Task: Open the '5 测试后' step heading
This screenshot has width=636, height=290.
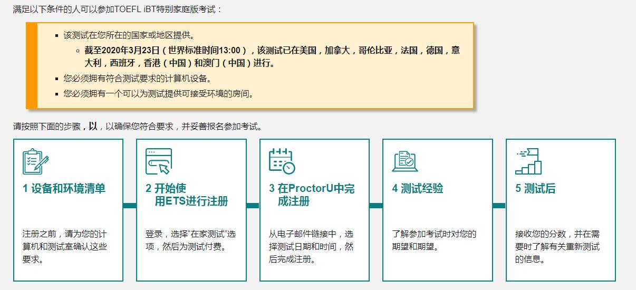Action: coord(535,189)
